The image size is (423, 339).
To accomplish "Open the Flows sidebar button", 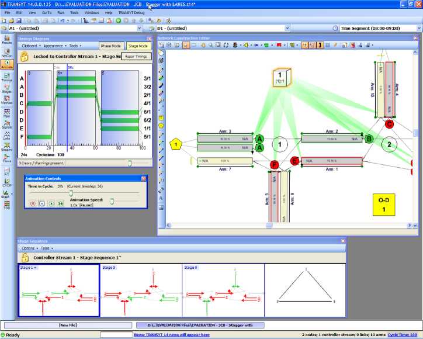I will [7, 158].
